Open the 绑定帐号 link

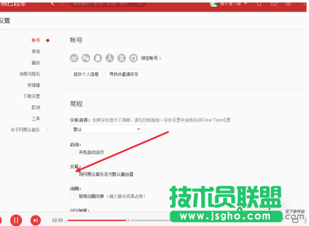pos(151,58)
